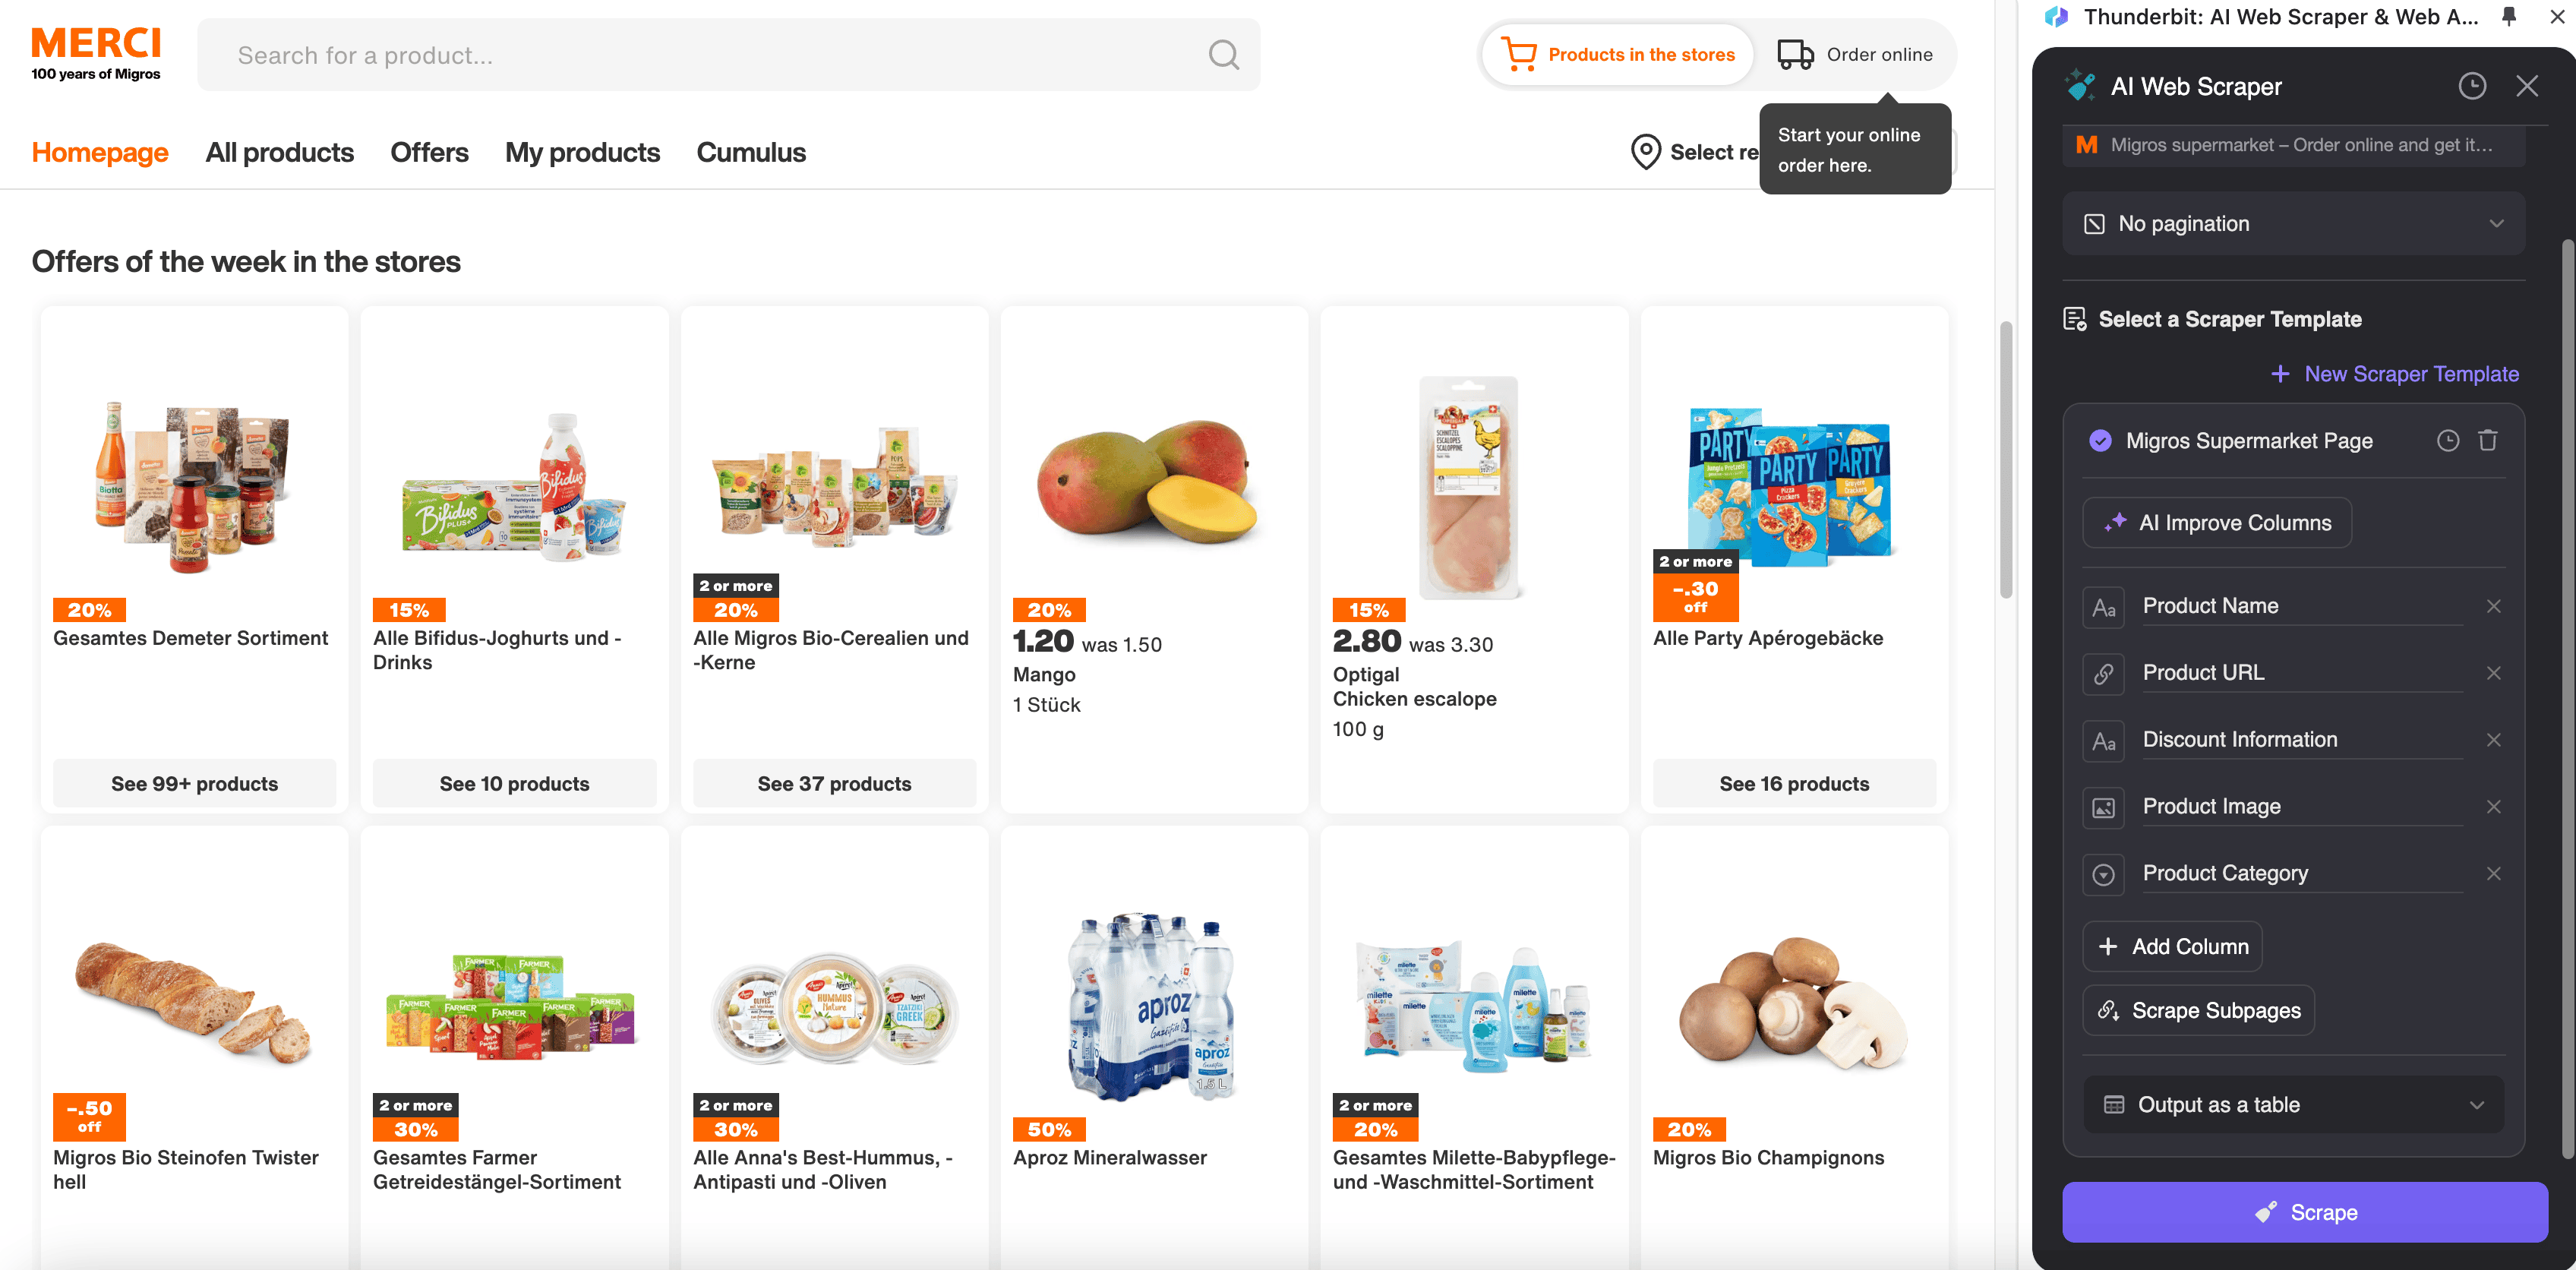Viewport: 2576px width, 1270px height.
Task: Open the scraper history clock icon
Action: (x=2472, y=87)
